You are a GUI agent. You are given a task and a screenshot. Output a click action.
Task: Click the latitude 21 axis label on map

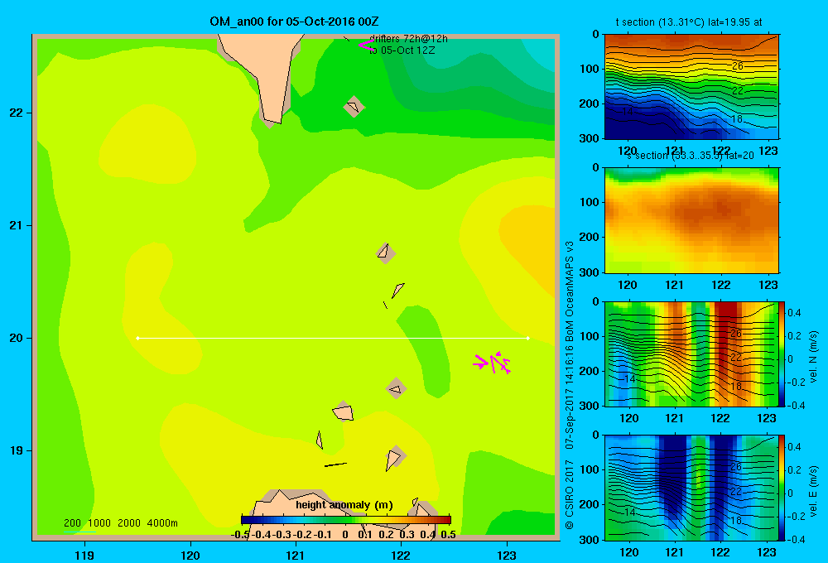pos(17,225)
